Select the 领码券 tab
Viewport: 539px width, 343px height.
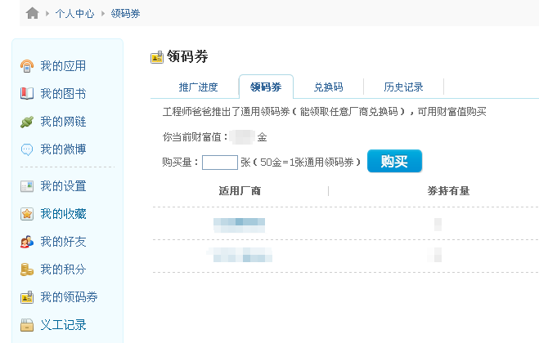coord(266,87)
